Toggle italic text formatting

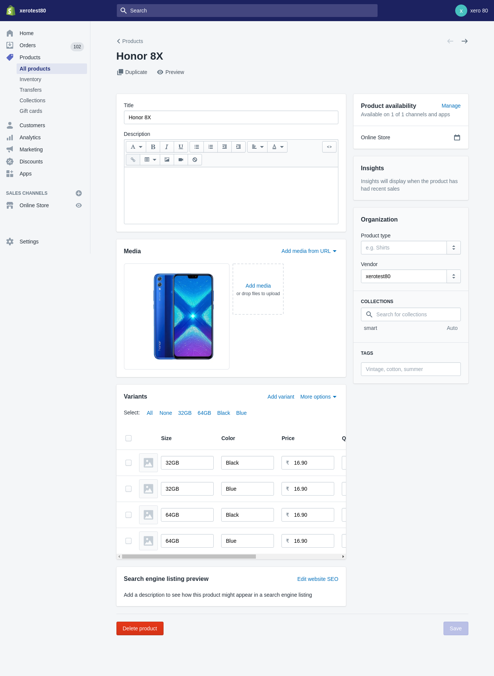[x=167, y=147]
